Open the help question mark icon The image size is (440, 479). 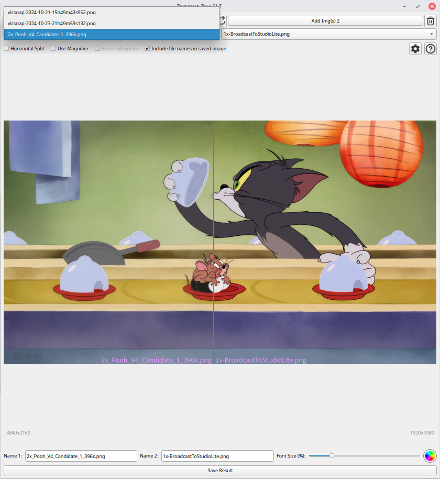coord(431,49)
